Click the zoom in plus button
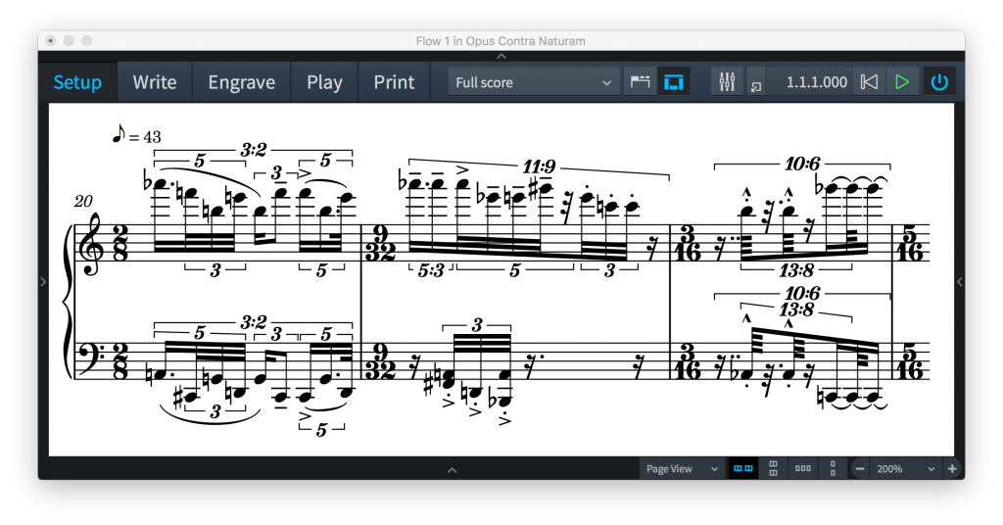 pos(952,469)
